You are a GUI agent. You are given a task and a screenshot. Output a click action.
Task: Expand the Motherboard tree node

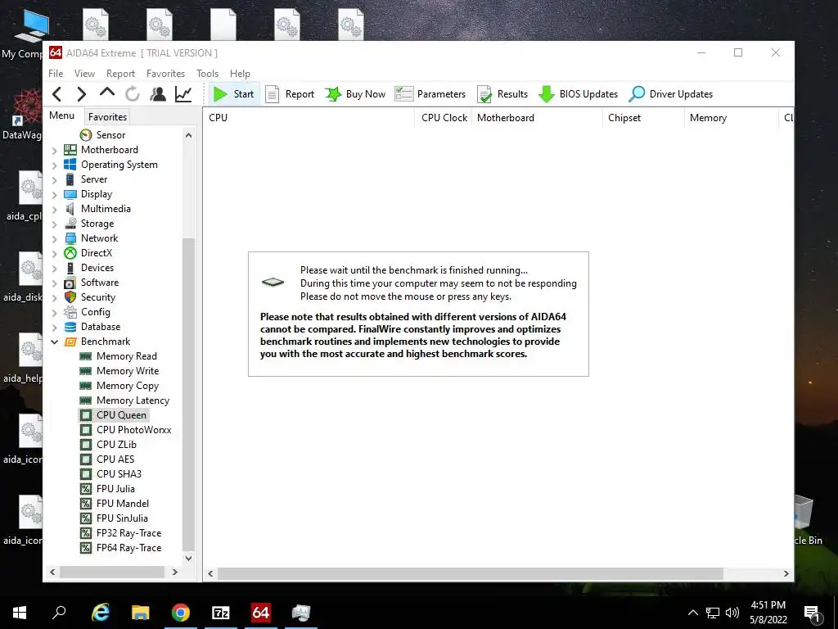tap(55, 151)
